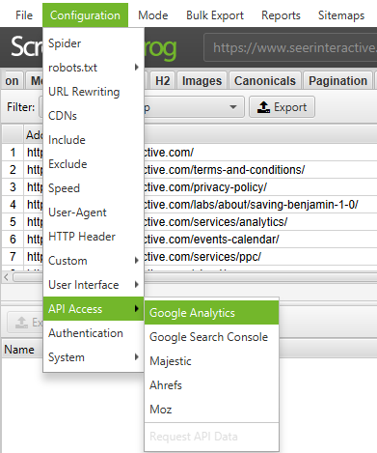The height and width of the screenshot is (453, 377).
Task: Expand the Custom submenu arrow
Action: pos(137,260)
